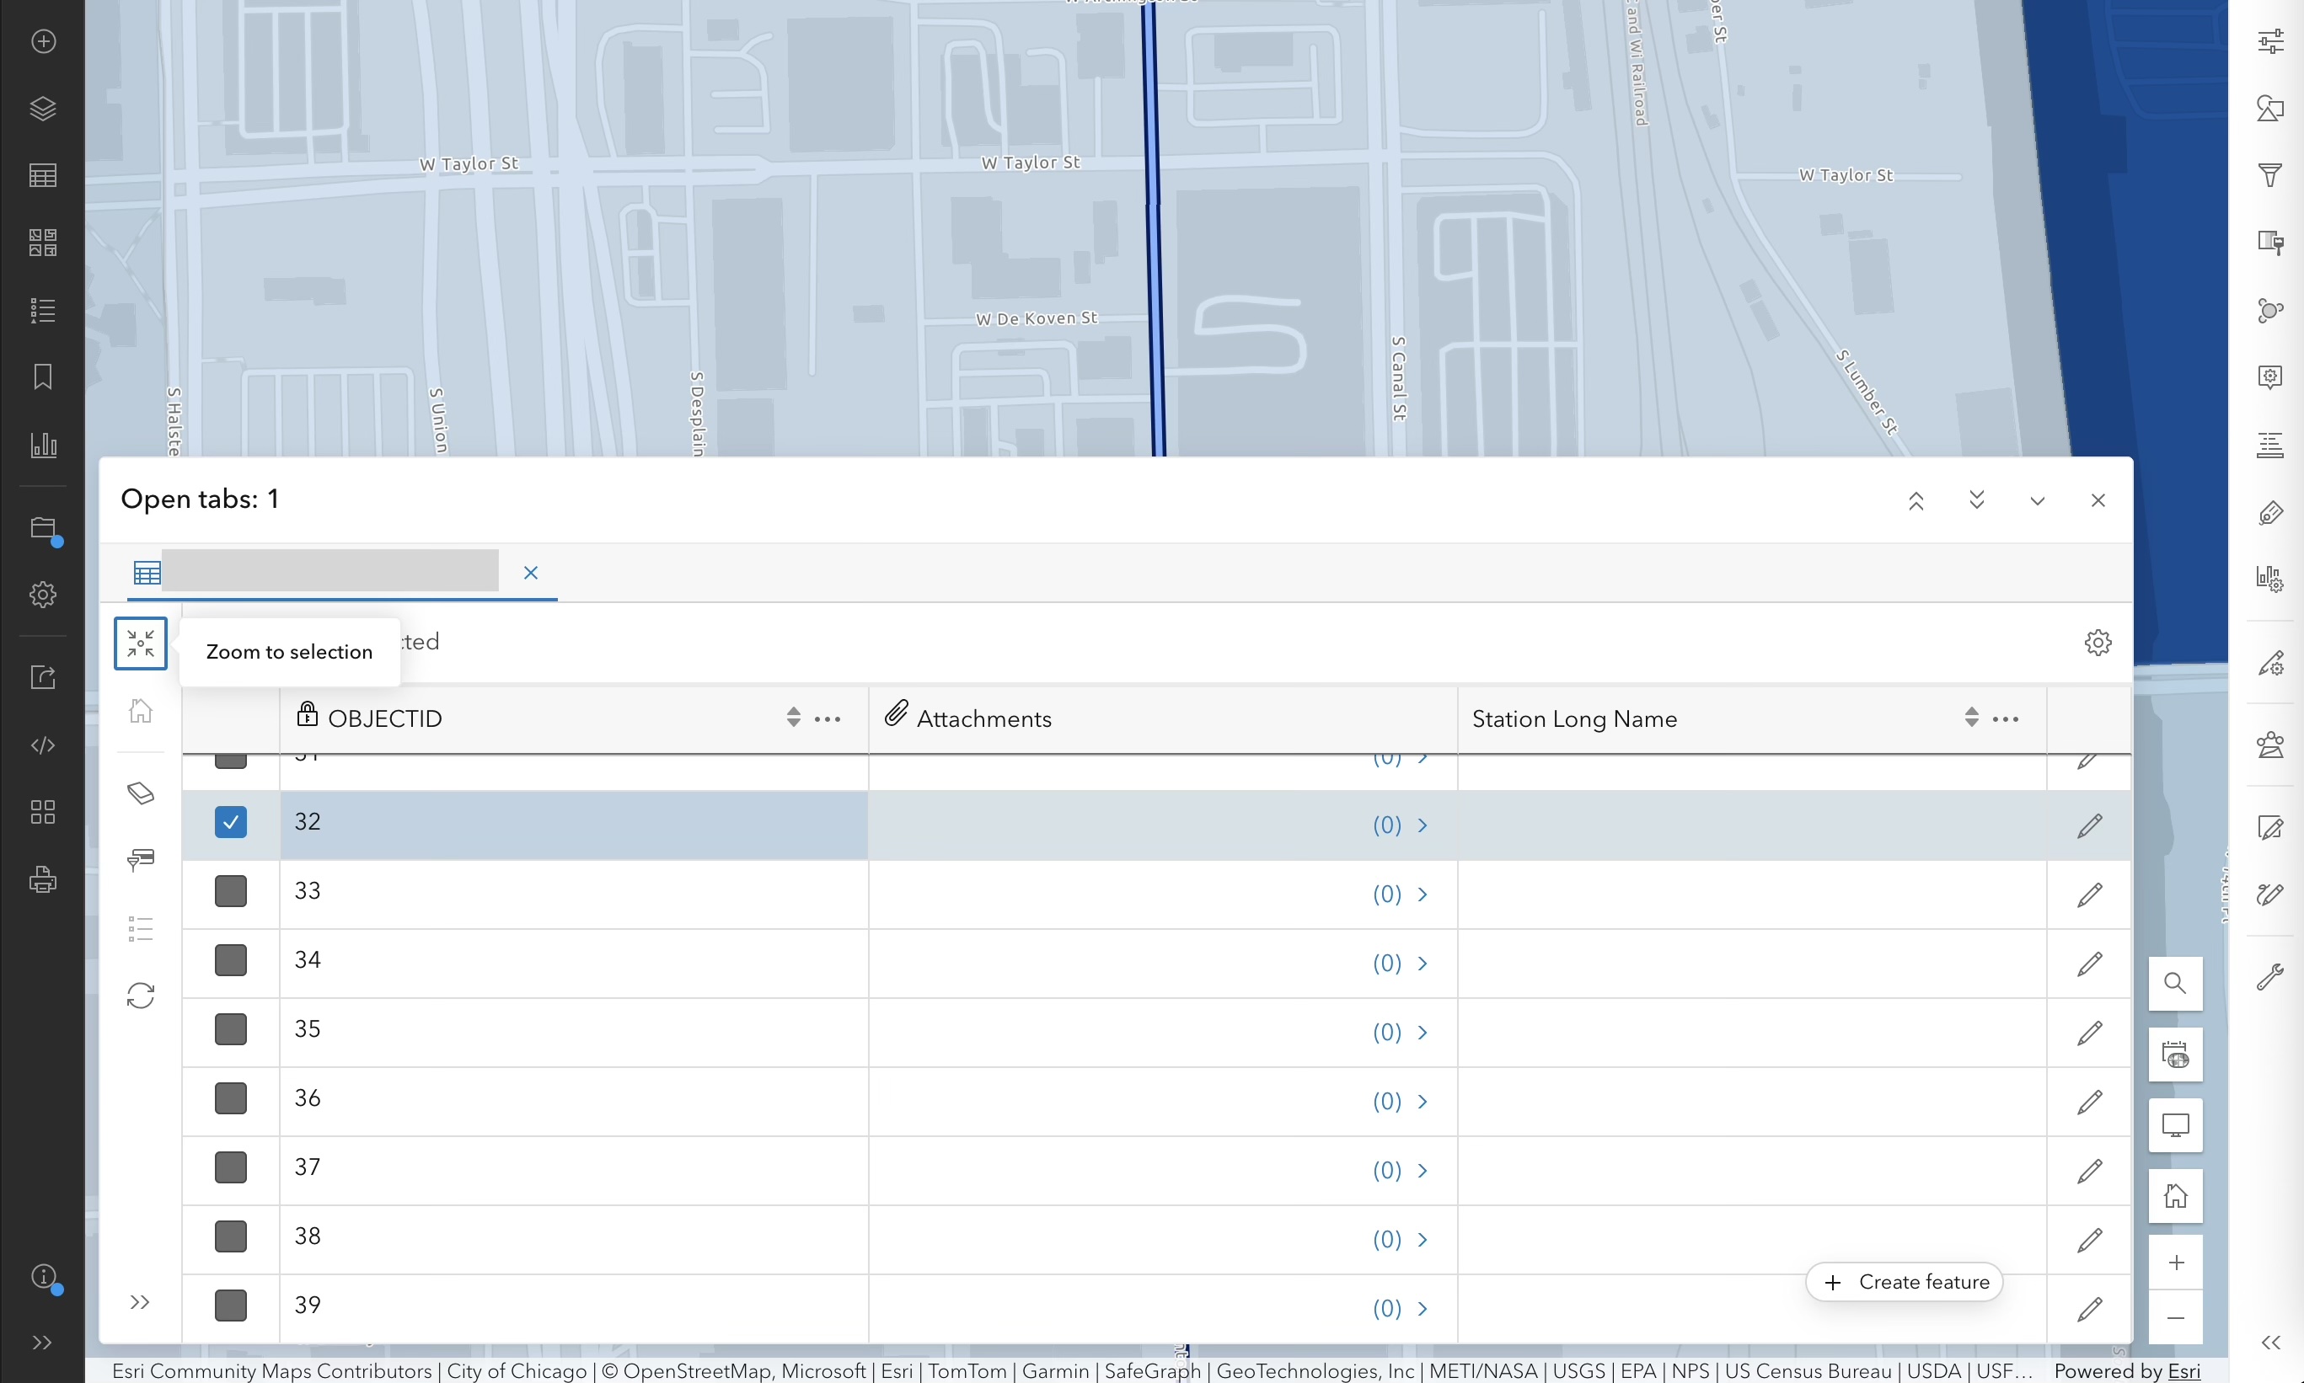Zoom out on the map
The width and height of the screenshot is (2304, 1383).
coord(2175,1316)
